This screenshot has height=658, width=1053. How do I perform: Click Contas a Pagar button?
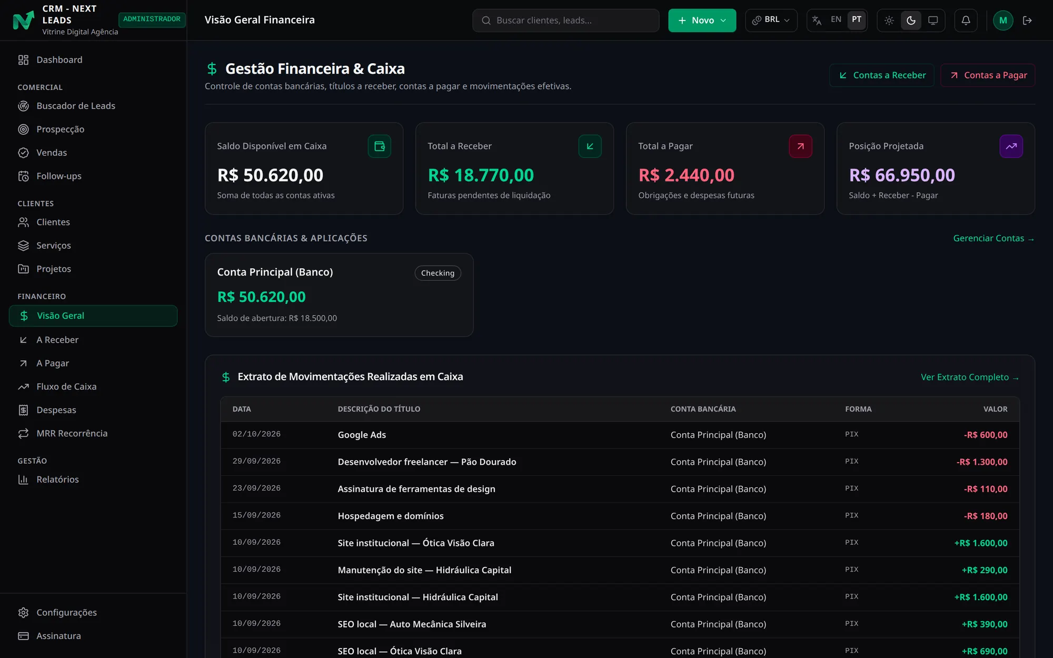(988, 75)
